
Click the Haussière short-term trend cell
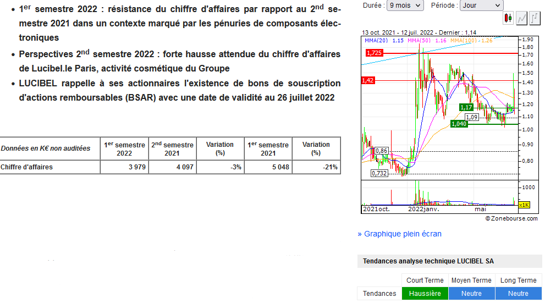click(x=425, y=294)
